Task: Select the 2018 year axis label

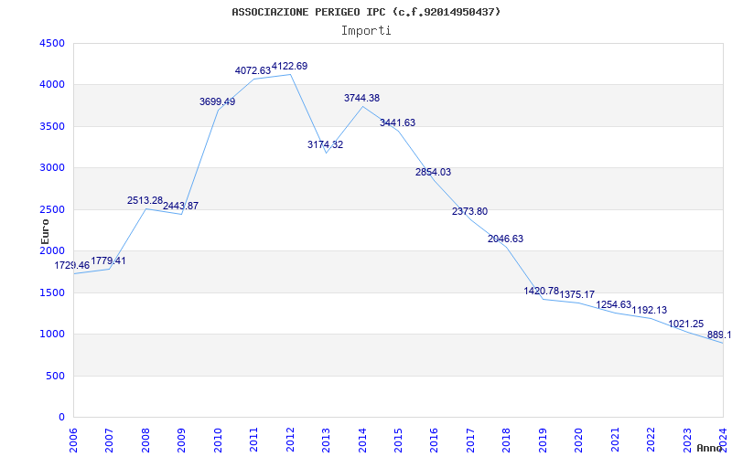Action: (506, 436)
